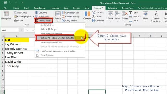The height and width of the screenshot is (94, 167).
Task: Open the Link tools dropdown
Action: tap(133, 21)
